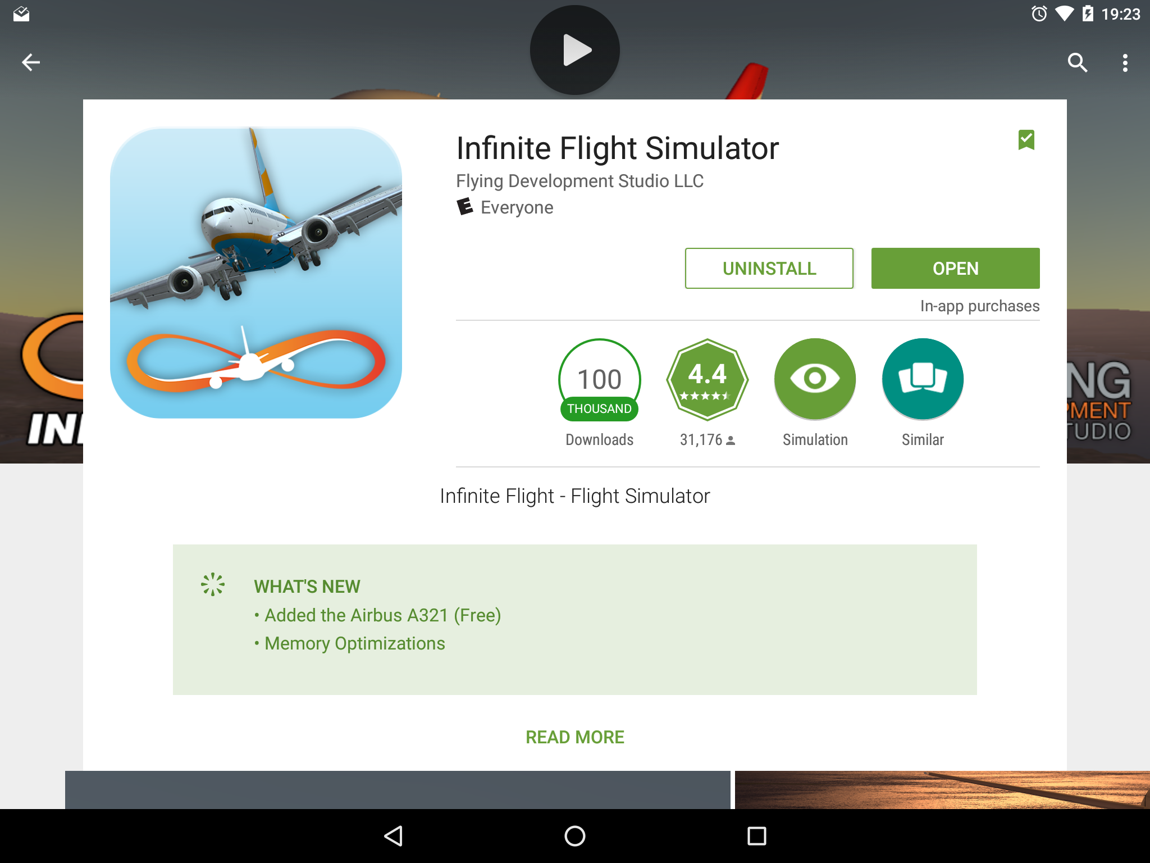Open Recent apps square button
The width and height of the screenshot is (1150, 863).
pyautogui.click(x=756, y=836)
